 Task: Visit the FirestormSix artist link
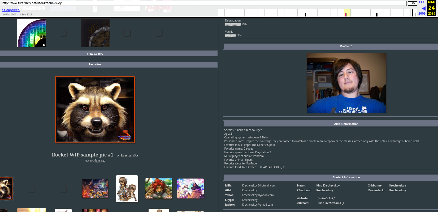tap(129, 156)
